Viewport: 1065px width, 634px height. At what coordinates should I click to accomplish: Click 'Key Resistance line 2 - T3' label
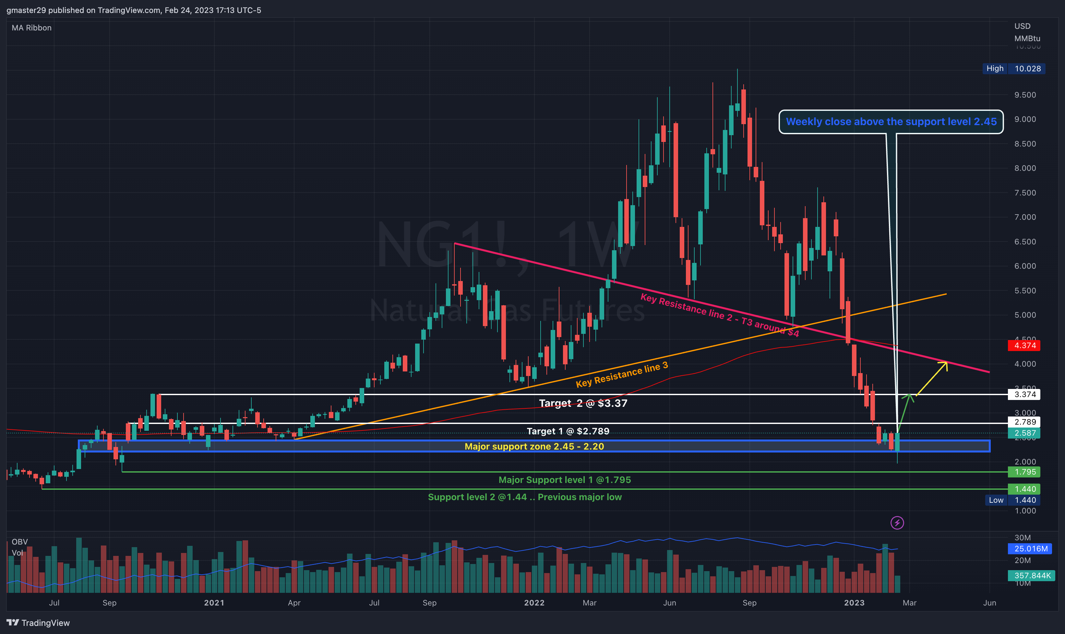point(719,315)
